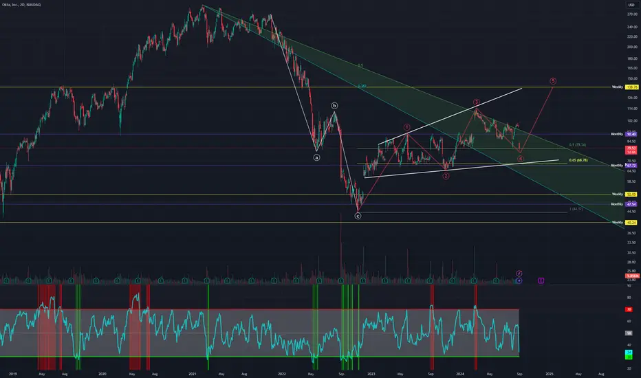Screen dimensions: 641x378
Task: Click the 114.00 price scale value
Action: pyautogui.click(x=632, y=109)
